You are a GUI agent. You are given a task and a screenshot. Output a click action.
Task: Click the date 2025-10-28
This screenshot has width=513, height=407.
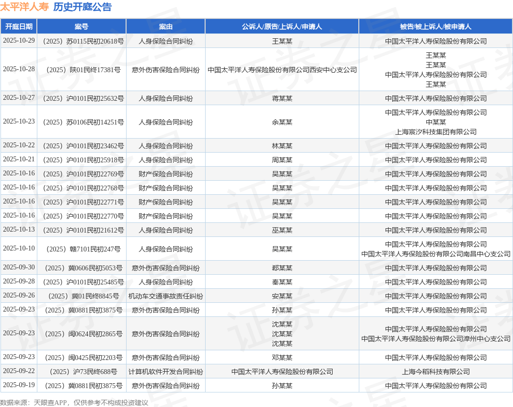tap(18, 69)
